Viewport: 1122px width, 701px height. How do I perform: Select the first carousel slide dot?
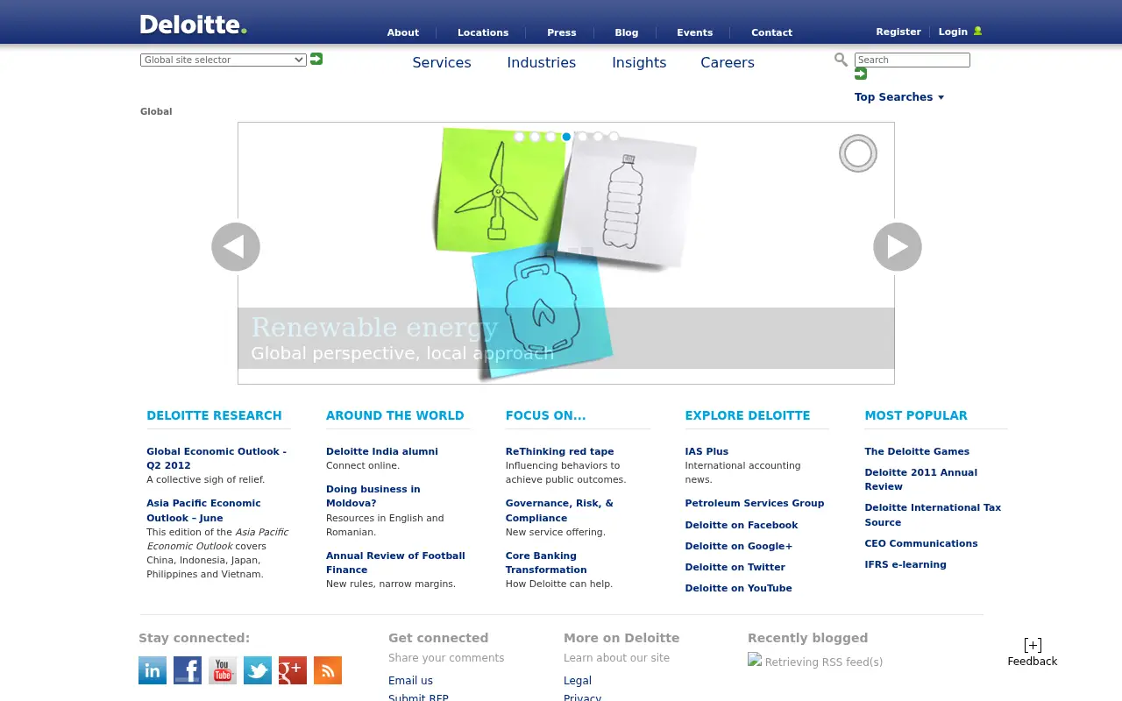tap(519, 137)
